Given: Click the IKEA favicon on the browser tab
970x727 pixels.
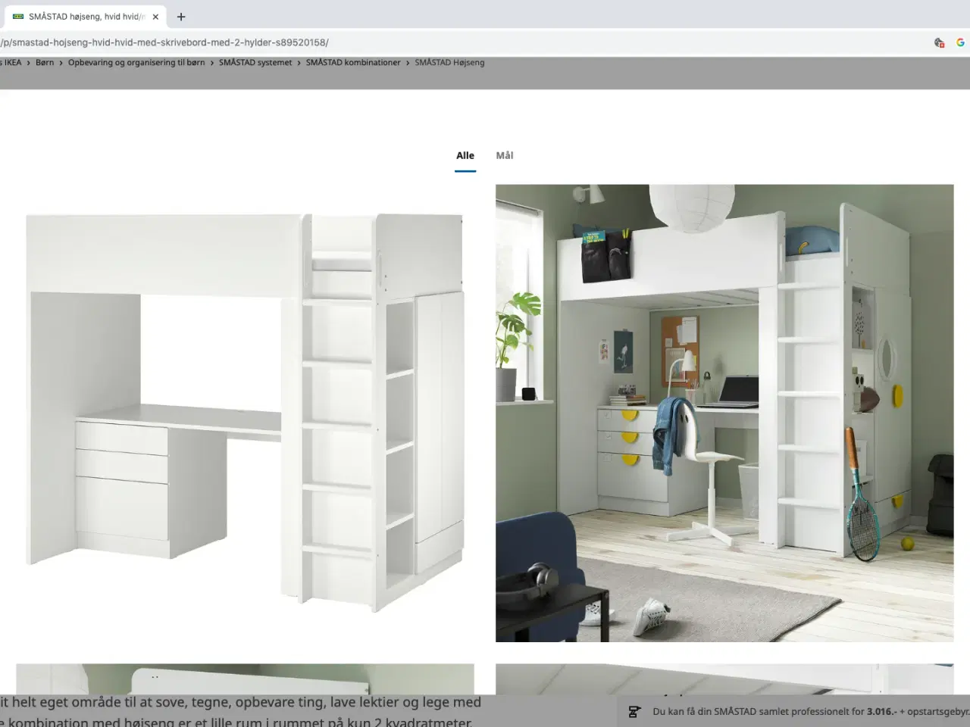Looking at the screenshot, I should [17, 16].
